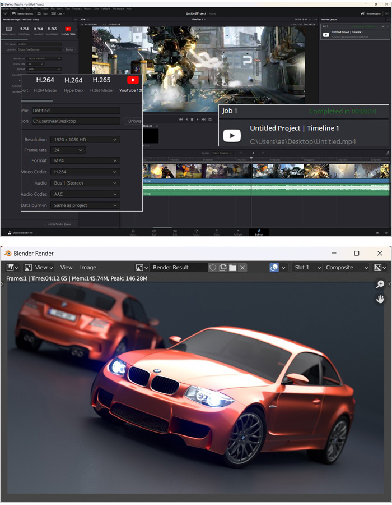Click new image copy icon in Blender
The height and width of the screenshot is (505, 392).
coord(222,267)
